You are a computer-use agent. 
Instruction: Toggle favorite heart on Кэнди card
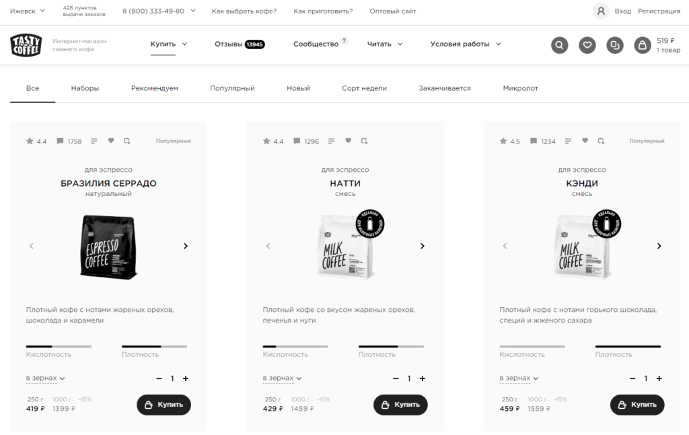coord(585,141)
